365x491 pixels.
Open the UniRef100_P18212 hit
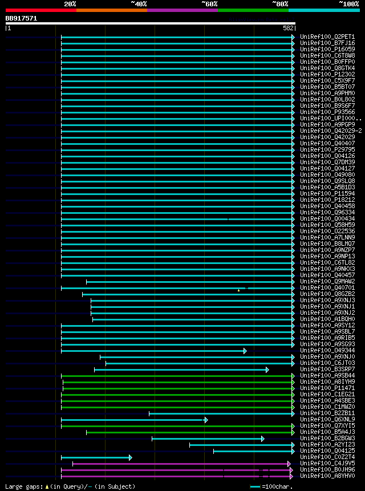click(x=327, y=200)
